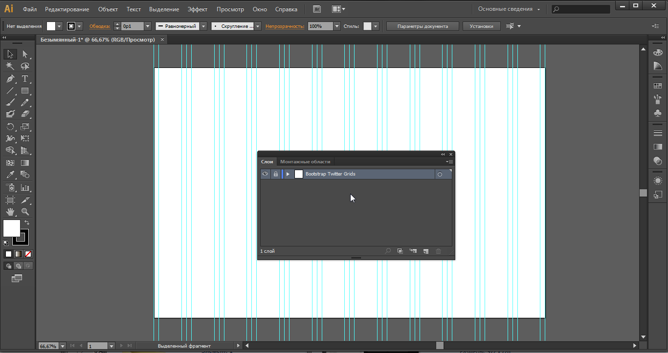This screenshot has width=668, height=353.
Task: Hide the Bootstrap Twitter Grids layer
Action: point(265,174)
